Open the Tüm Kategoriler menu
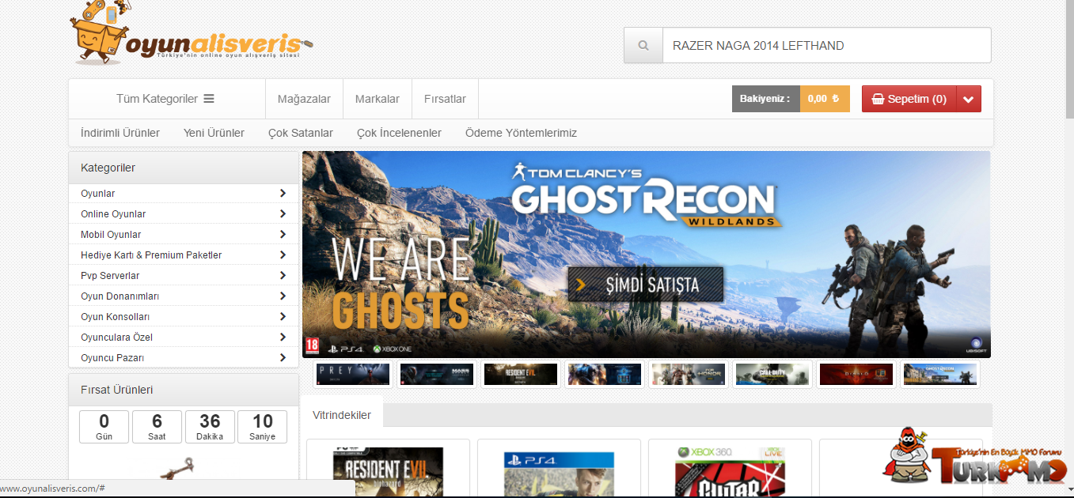The image size is (1074, 498). 165,99
